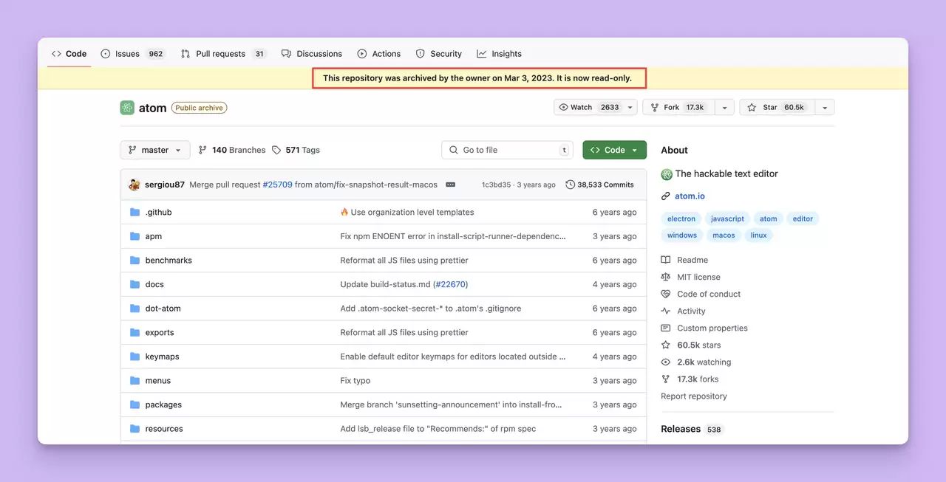Open the 571 Tags link
The height and width of the screenshot is (482, 946).
click(x=296, y=150)
